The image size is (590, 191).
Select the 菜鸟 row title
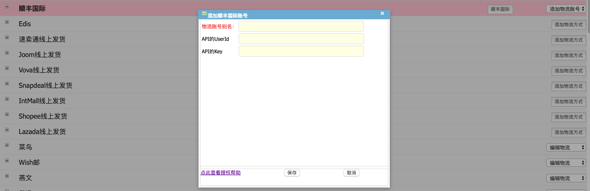pyautogui.click(x=25, y=147)
